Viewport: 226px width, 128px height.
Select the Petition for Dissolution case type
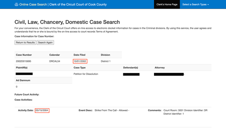pos(86,74)
